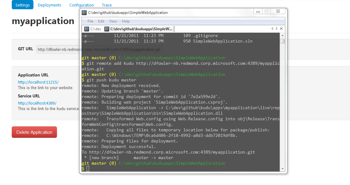
Task: Click the 'New deployment received.' line
Action: (121, 86)
